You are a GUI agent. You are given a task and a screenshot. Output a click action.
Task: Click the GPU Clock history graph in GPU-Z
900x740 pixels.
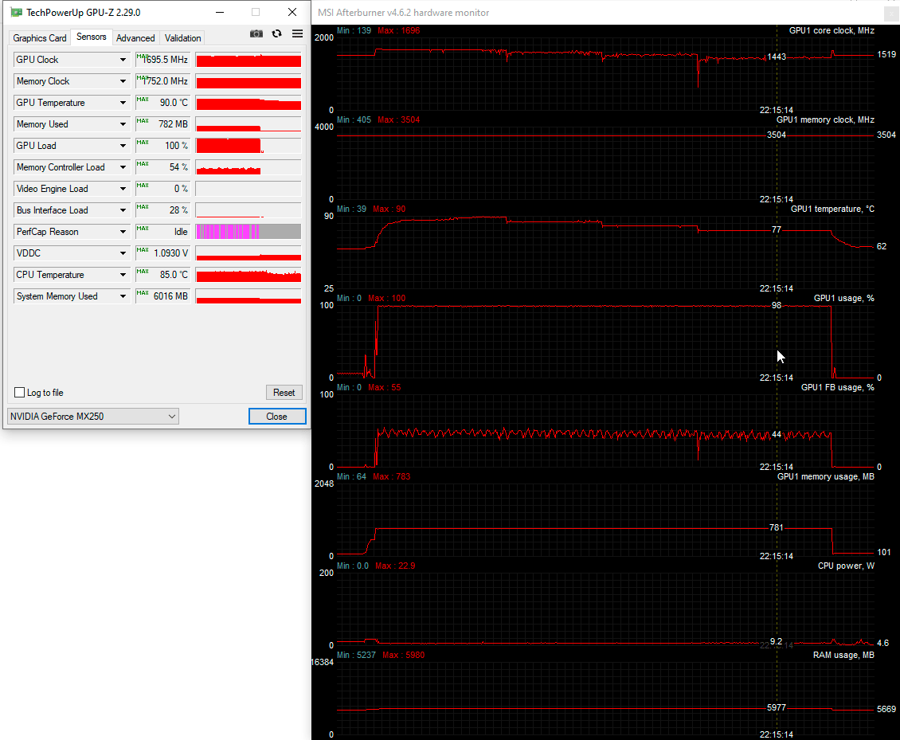248,60
